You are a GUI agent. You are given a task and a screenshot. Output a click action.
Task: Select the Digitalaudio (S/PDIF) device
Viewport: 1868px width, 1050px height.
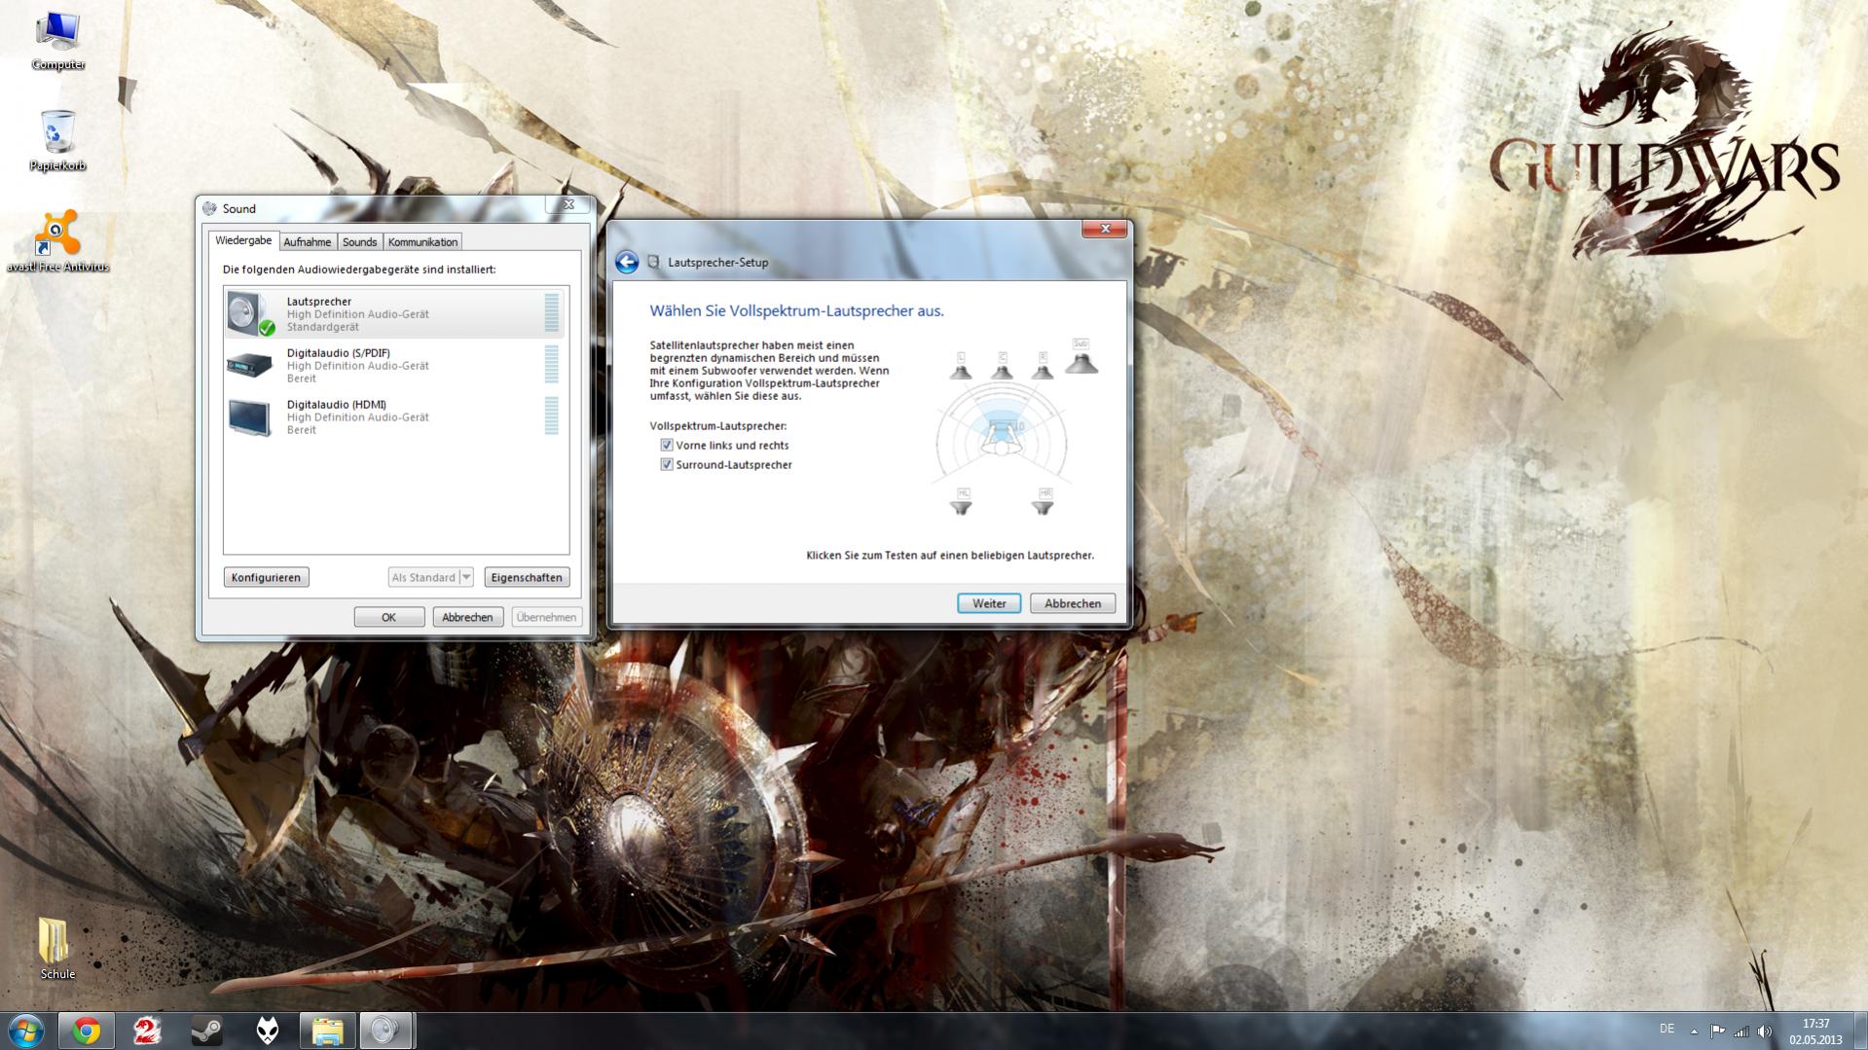click(x=395, y=365)
